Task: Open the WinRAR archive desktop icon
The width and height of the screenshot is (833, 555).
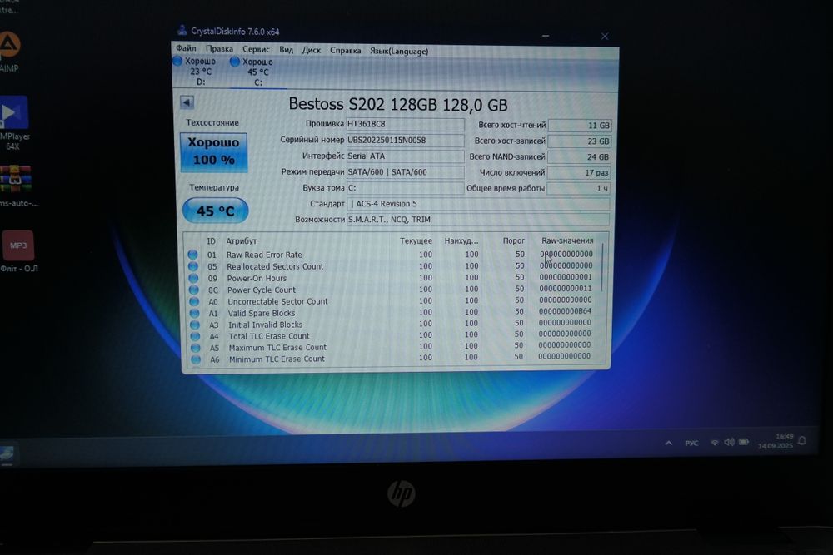Action: click(x=16, y=185)
